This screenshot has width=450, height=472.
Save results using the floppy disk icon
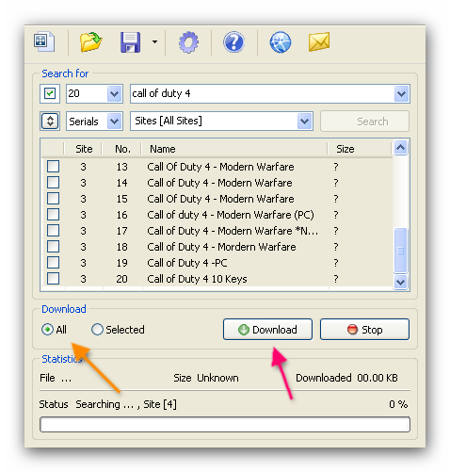(x=130, y=42)
